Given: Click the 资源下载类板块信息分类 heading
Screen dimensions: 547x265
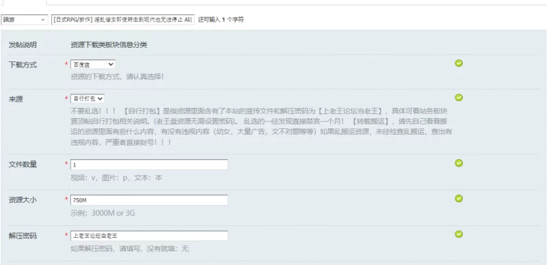Looking at the screenshot, I should coord(109,45).
